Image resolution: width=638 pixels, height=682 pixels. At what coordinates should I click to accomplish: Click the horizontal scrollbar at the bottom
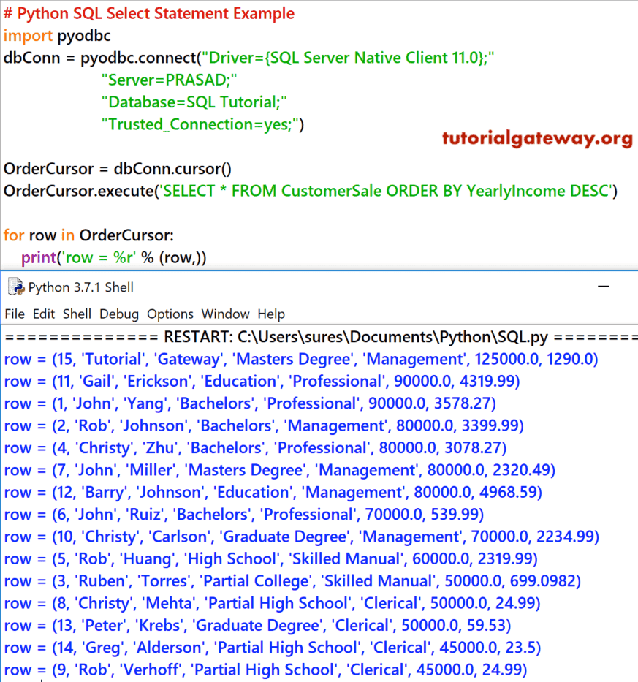click(x=319, y=678)
